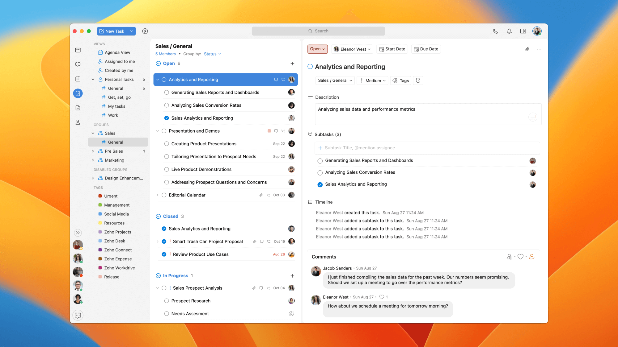Open the 5 Members link

[x=165, y=54]
